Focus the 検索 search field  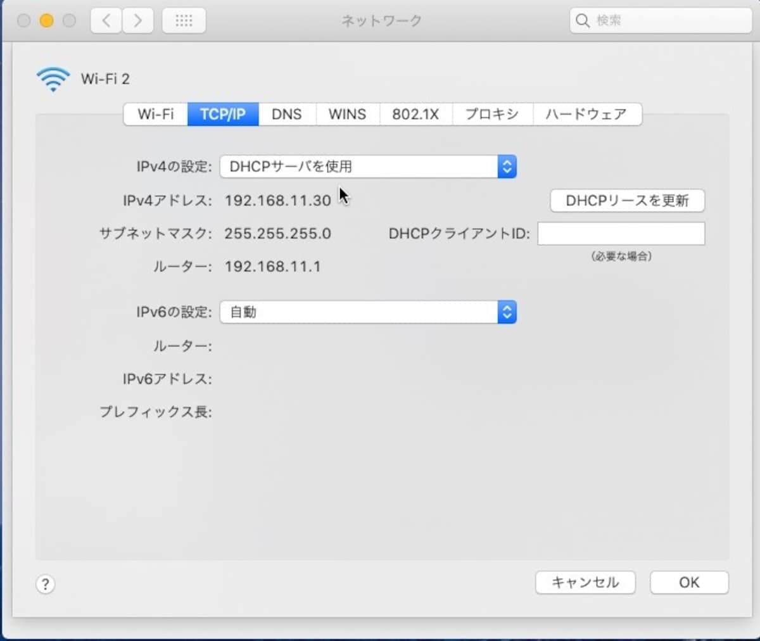coord(661,21)
